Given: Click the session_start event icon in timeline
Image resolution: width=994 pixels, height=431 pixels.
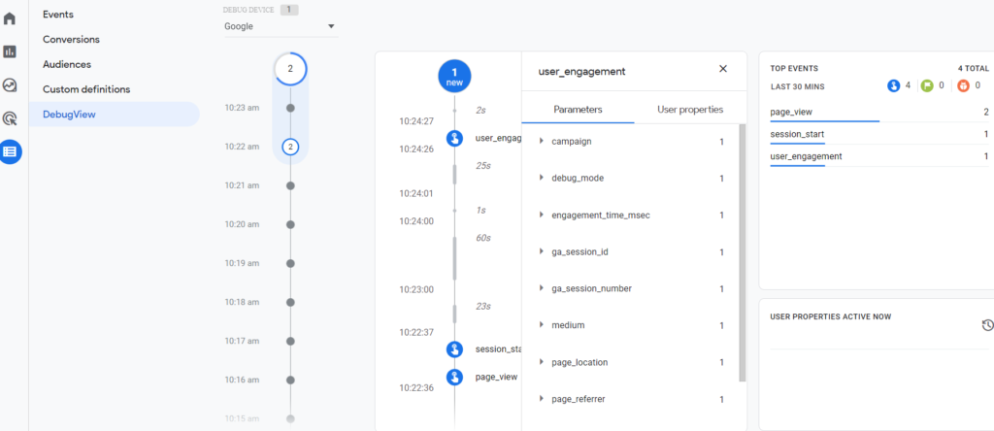Looking at the screenshot, I should [x=454, y=349].
